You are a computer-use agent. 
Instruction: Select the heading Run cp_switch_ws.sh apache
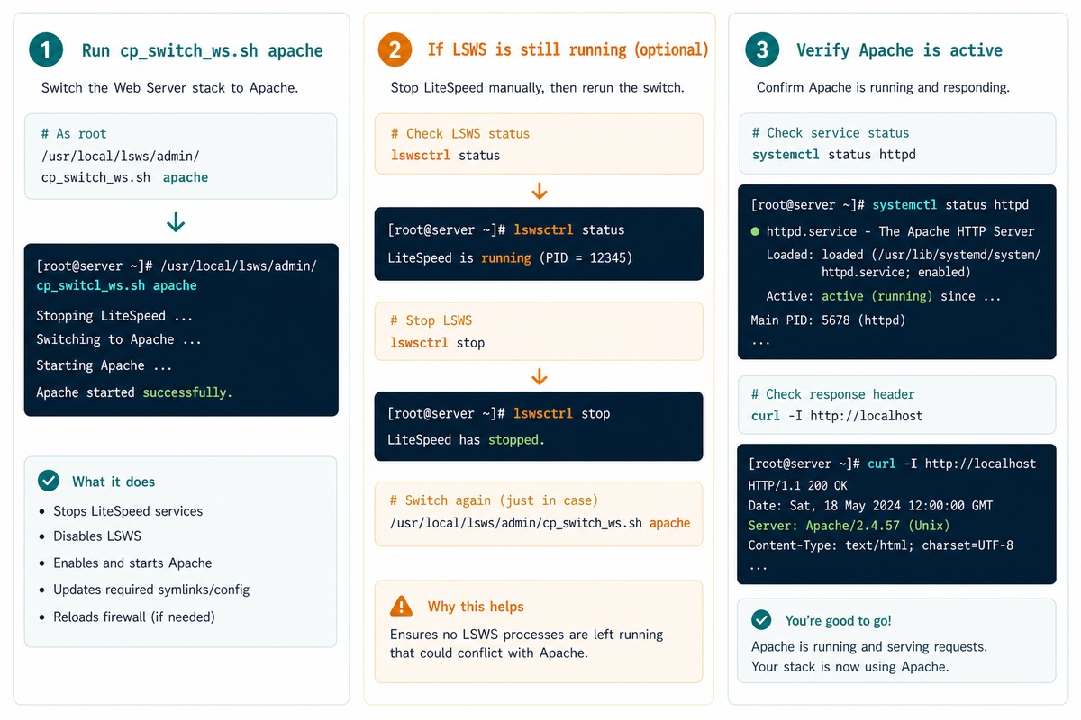click(203, 50)
